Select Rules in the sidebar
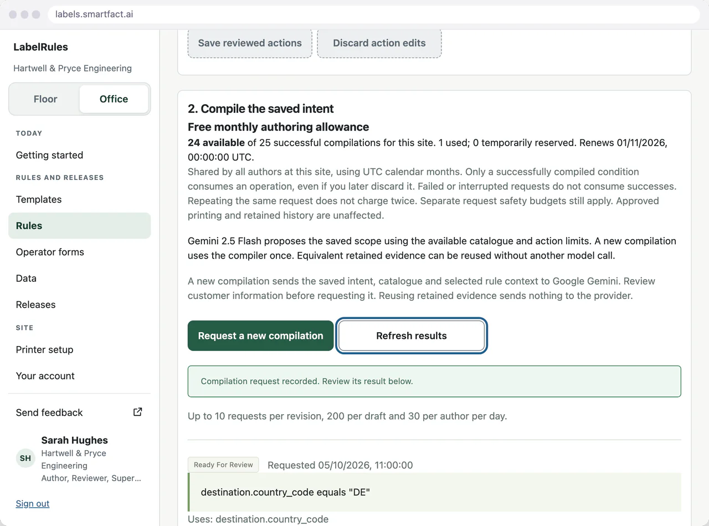709x526 pixels. [79, 225]
